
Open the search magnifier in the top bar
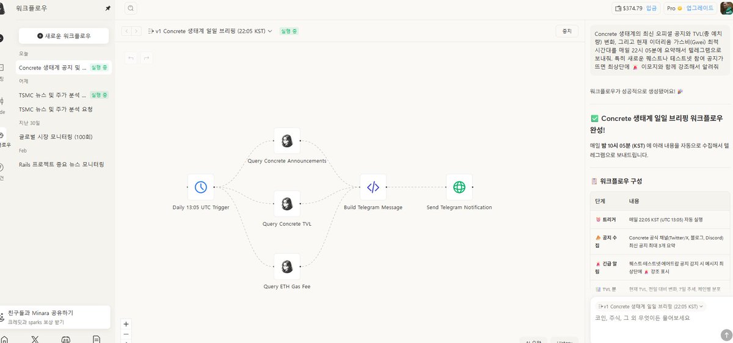click(x=131, y=8)
